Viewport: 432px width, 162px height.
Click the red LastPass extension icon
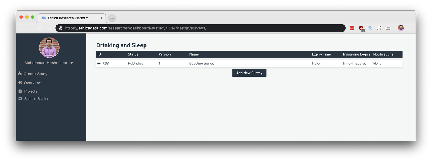[352, 28]
